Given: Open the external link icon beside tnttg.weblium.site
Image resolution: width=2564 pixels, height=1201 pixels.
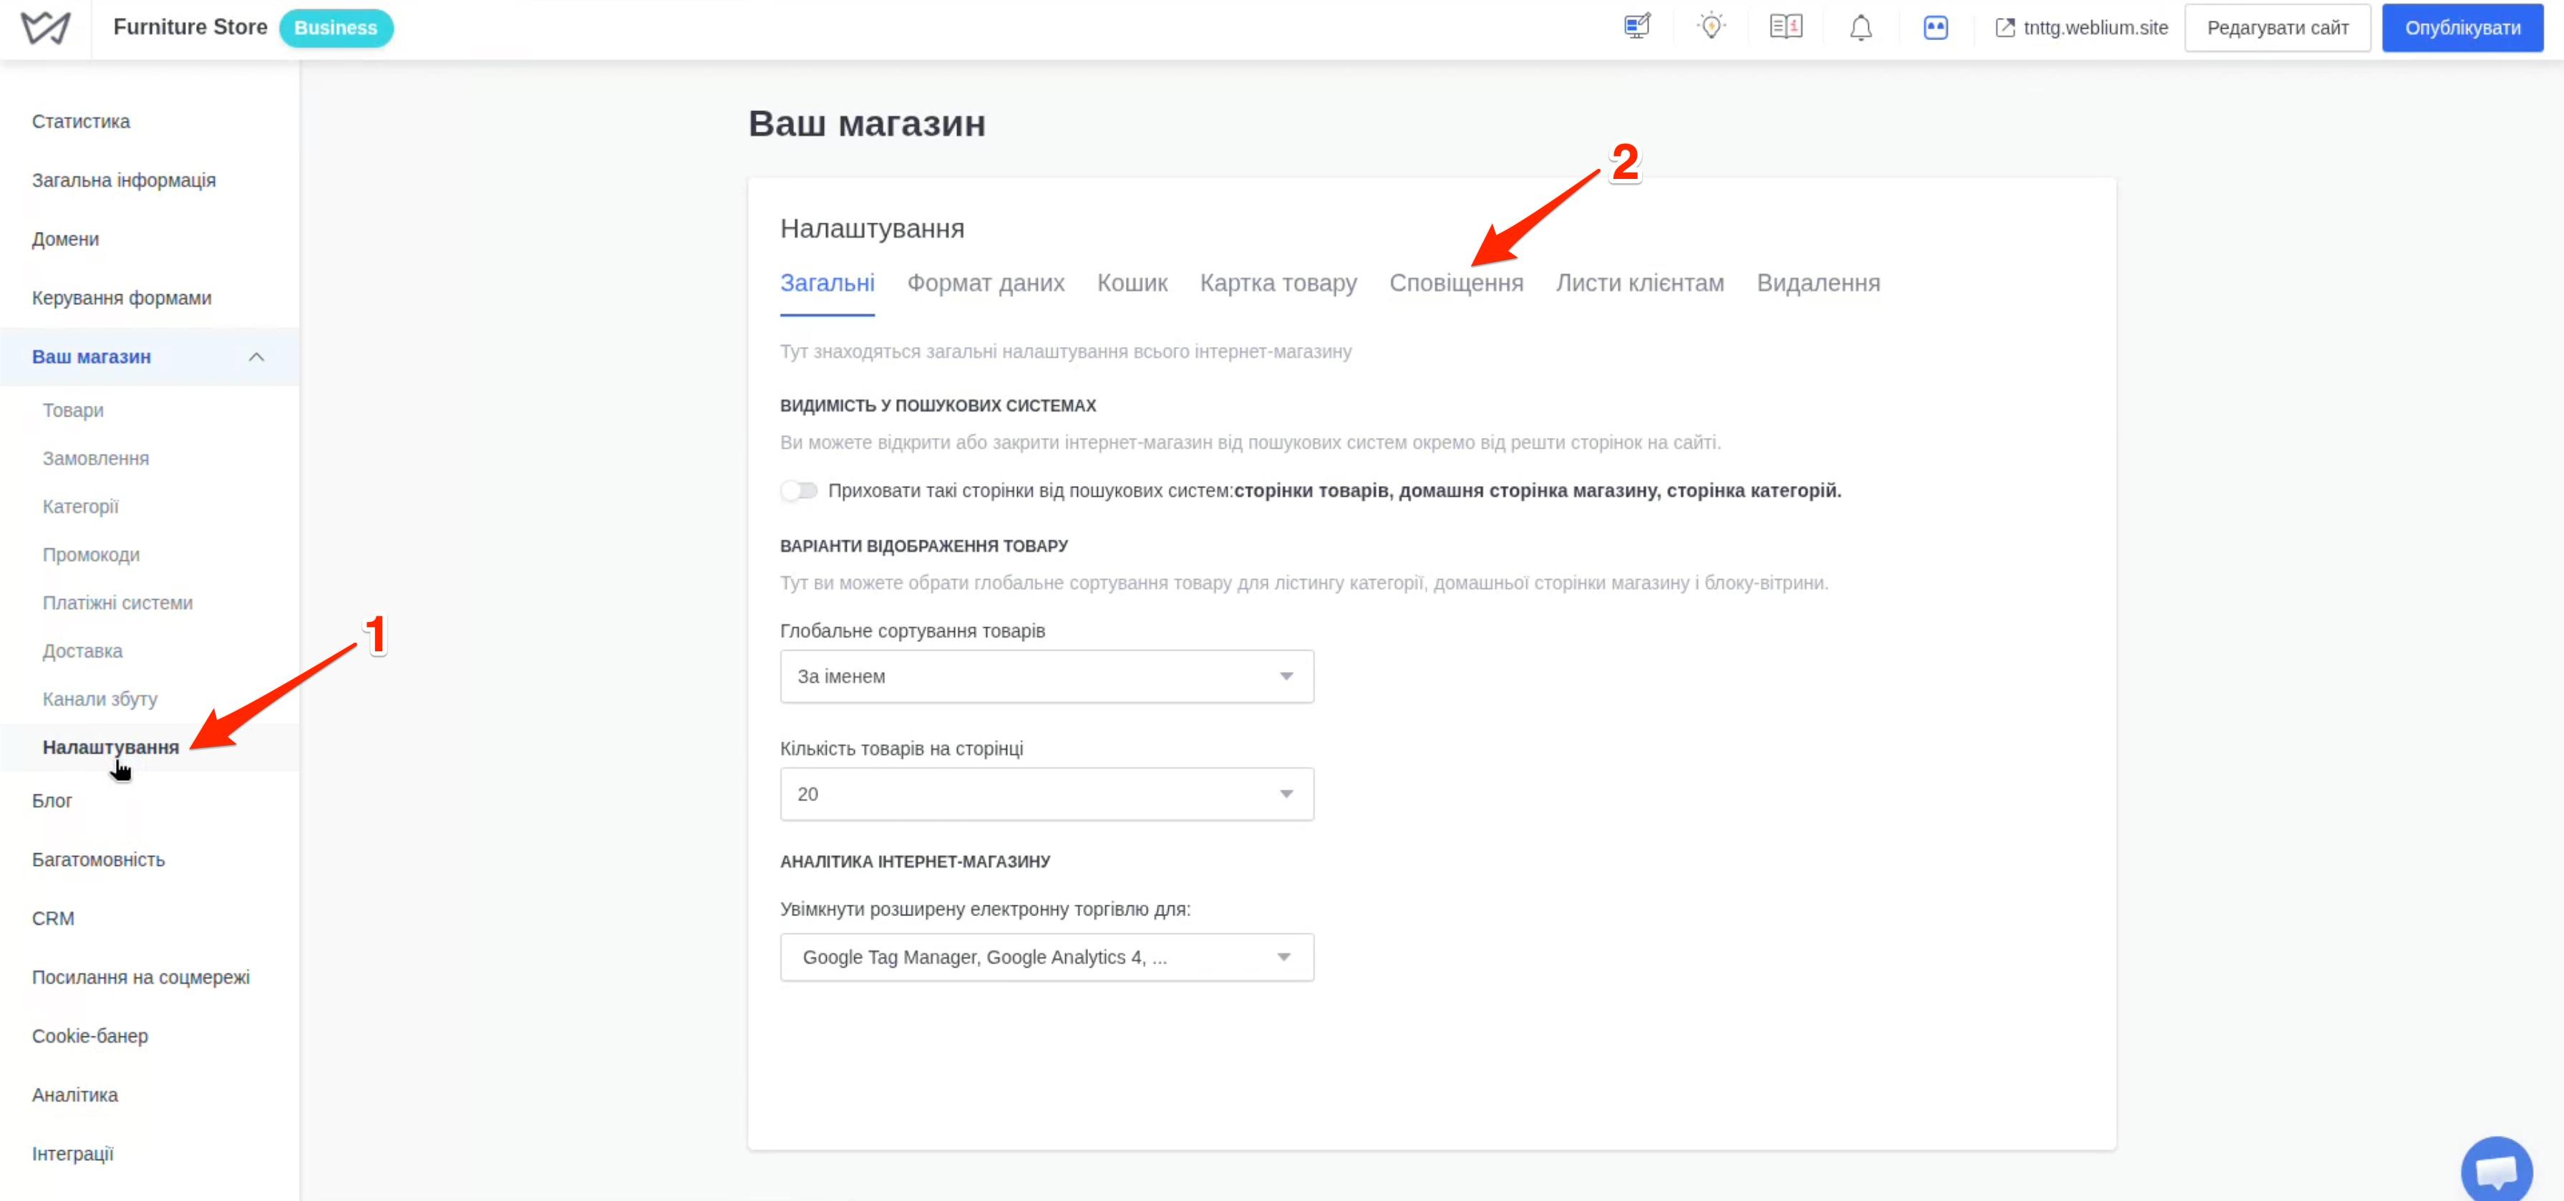Looking at the screenshot, I should click(x=2005, y=28).
